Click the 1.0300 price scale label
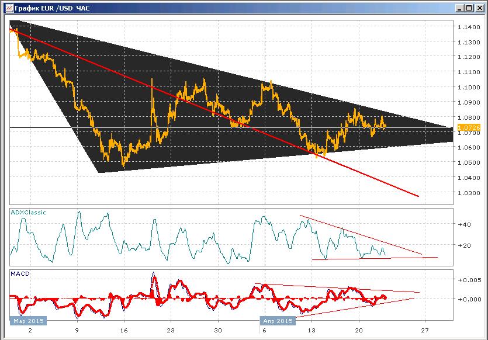 click(x=469, y=193)
